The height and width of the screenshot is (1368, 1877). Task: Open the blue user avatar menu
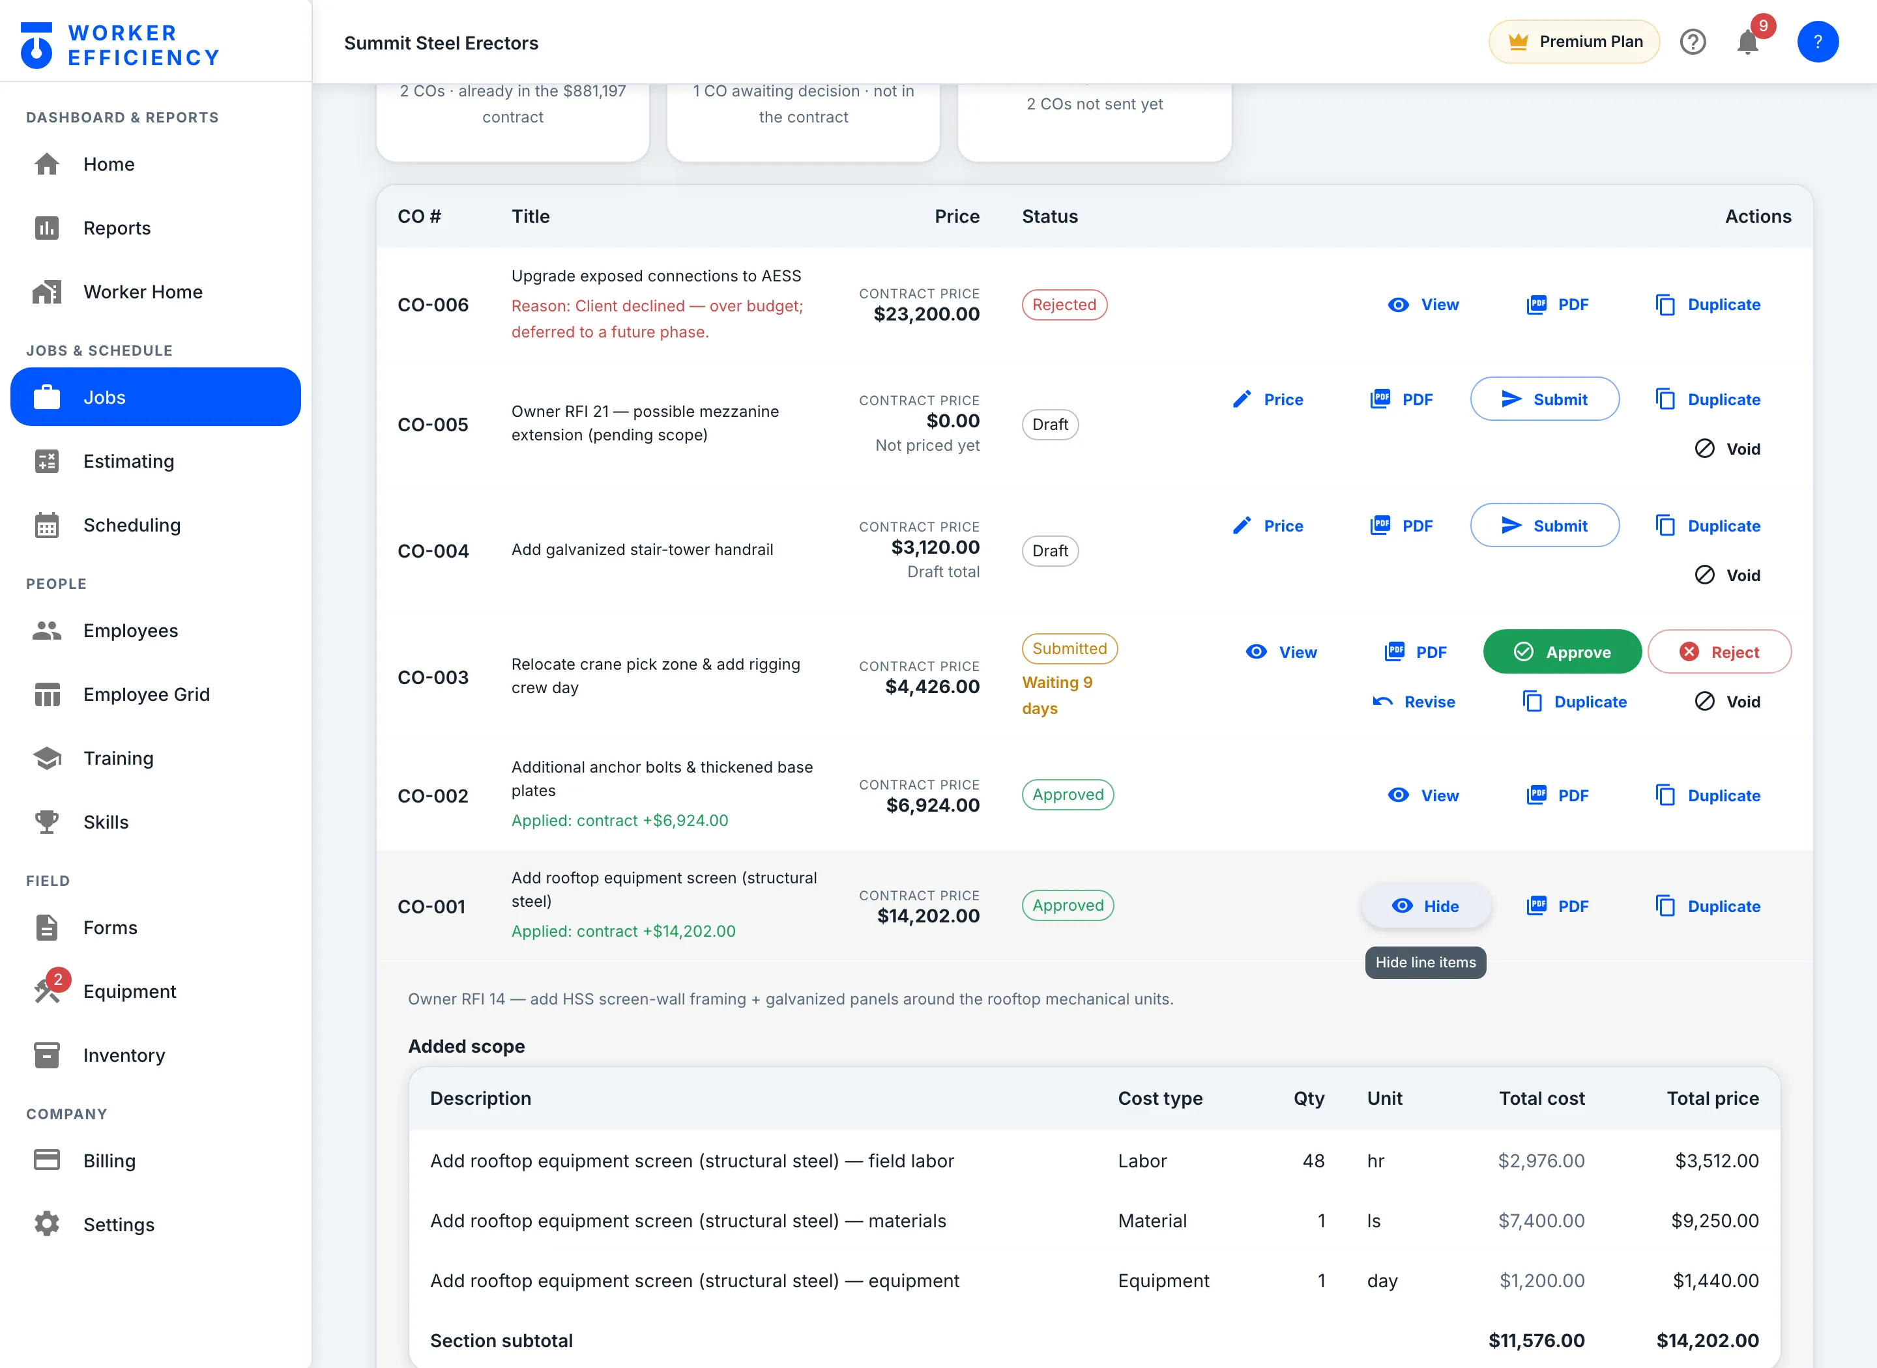1817,42
